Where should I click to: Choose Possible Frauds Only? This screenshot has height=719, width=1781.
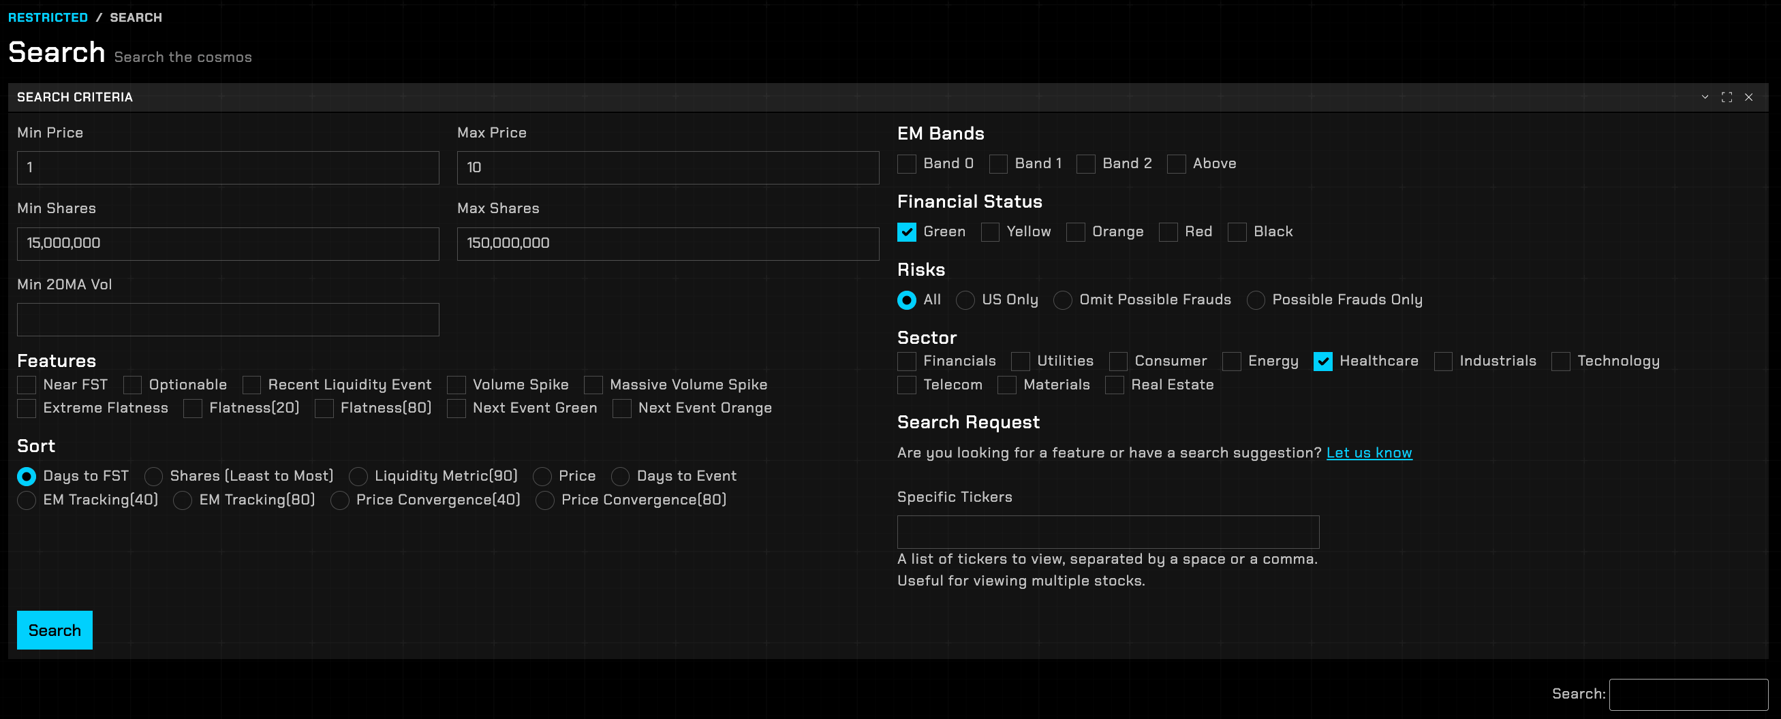coord(1256,300)
